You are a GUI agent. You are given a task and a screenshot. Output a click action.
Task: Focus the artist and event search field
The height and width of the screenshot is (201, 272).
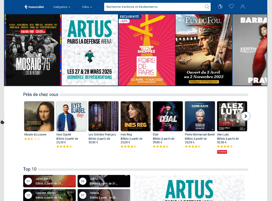pyautogui.click(x=154, y=7)
